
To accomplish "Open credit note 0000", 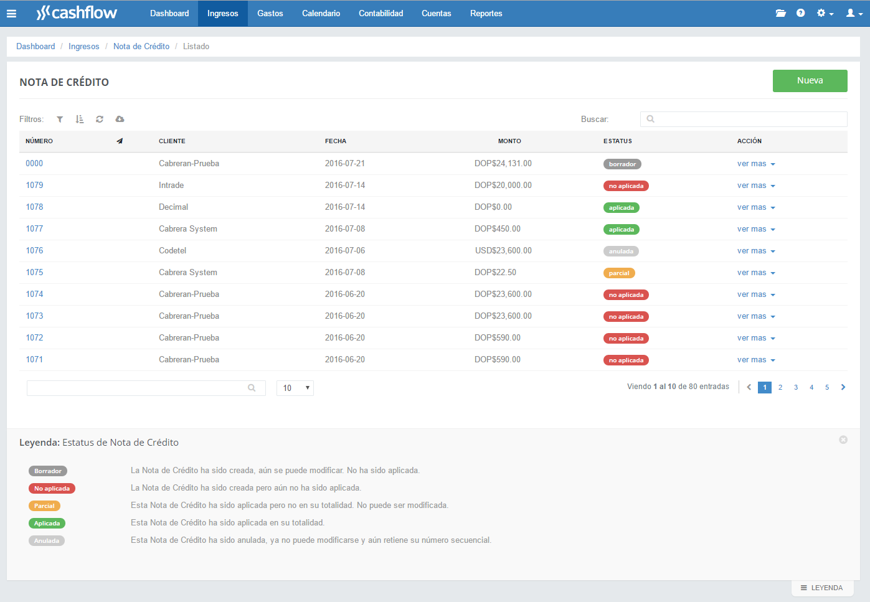I will (34, 164).
